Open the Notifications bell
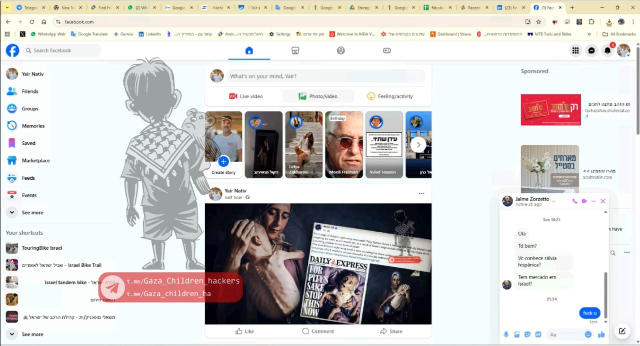This screenshot has height=346, width=640. [x=607, y=50]
